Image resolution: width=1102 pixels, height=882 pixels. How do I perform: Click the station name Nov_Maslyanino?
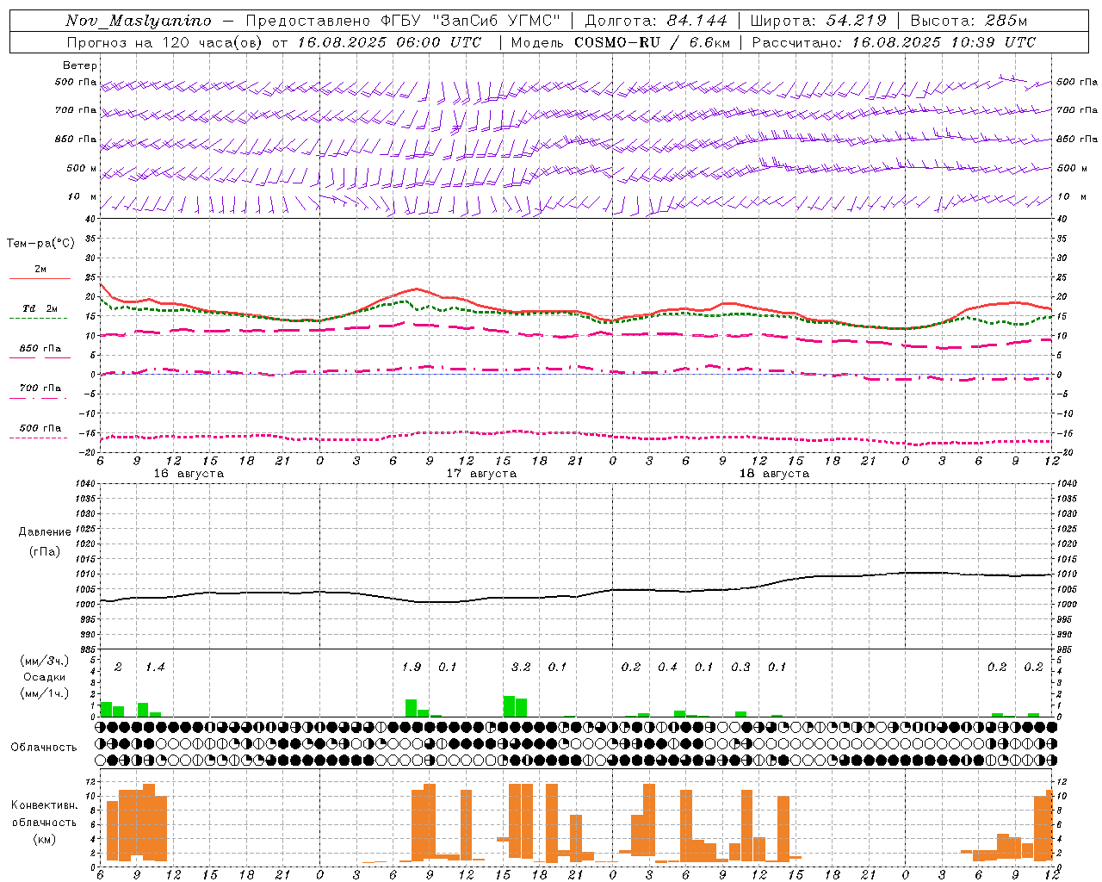click(x=139, y=21)
